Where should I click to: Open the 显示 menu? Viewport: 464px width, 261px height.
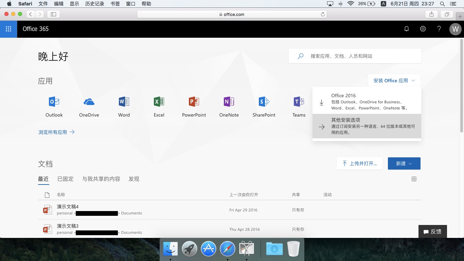tap(74, 4)
